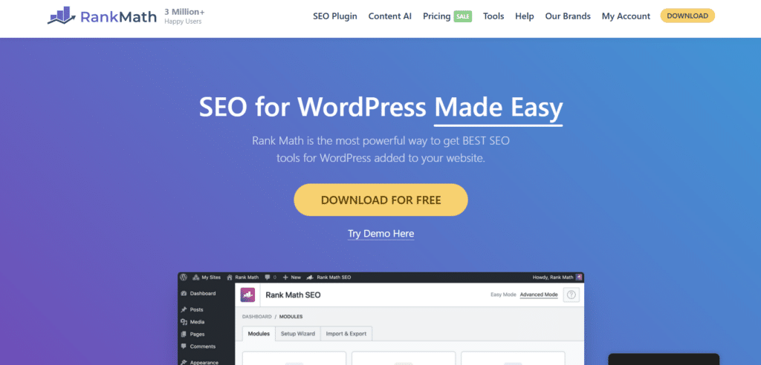The width and height of the screenshot is (761, 365).
Task: Click the 3 Million+ Happy Users text
Action: click(x=184, y=16)
